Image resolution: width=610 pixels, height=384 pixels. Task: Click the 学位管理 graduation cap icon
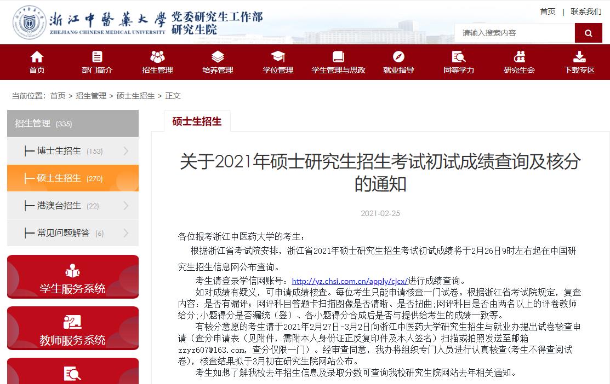278,56
